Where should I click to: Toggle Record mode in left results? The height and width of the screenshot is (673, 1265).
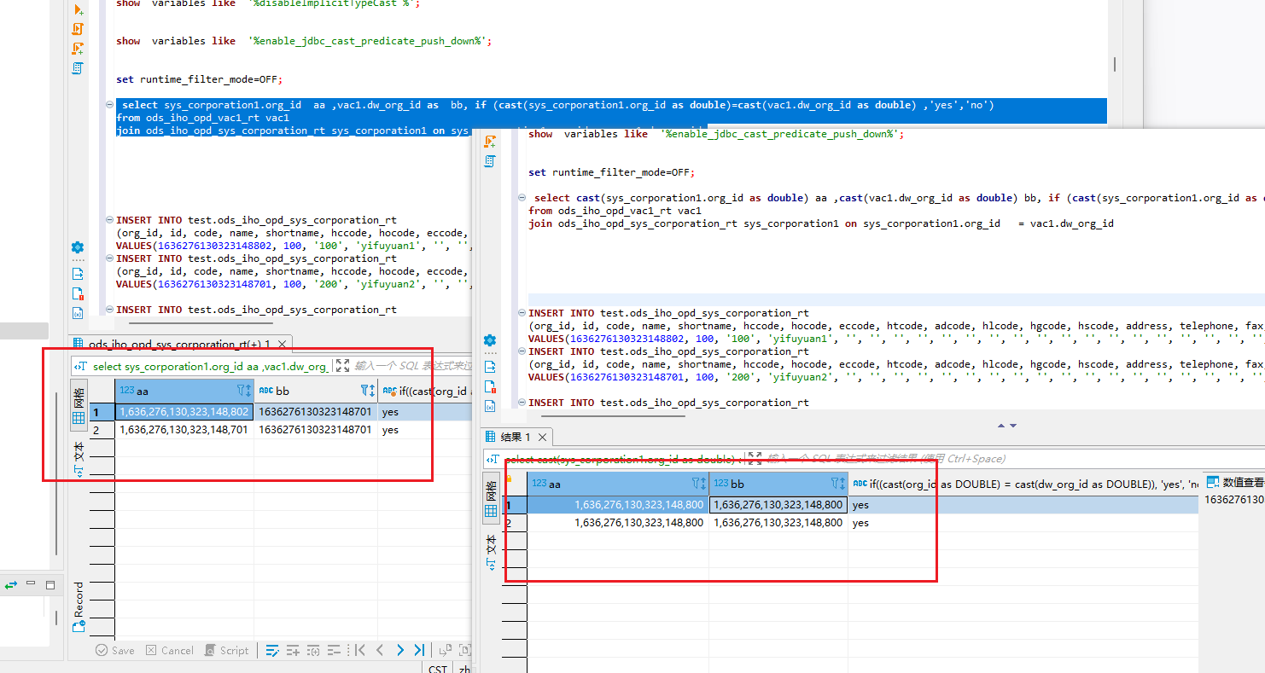click(x=79, y=607)
